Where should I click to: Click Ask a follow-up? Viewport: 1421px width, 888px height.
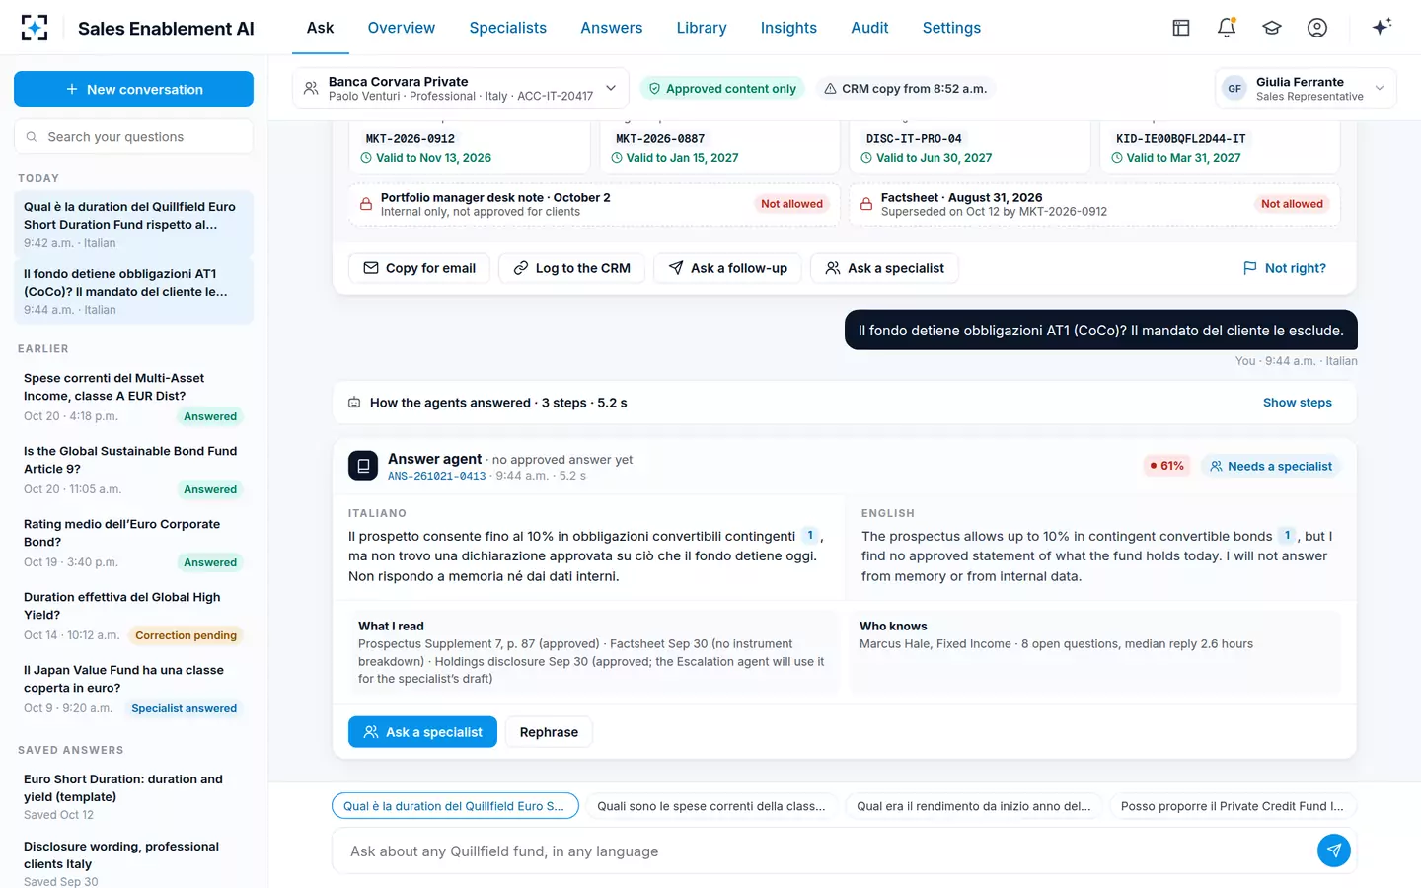(x=727, y=268)
